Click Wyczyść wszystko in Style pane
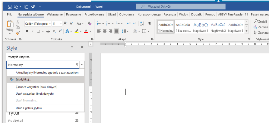The image size is (269, 123). [x=18, y=57]
